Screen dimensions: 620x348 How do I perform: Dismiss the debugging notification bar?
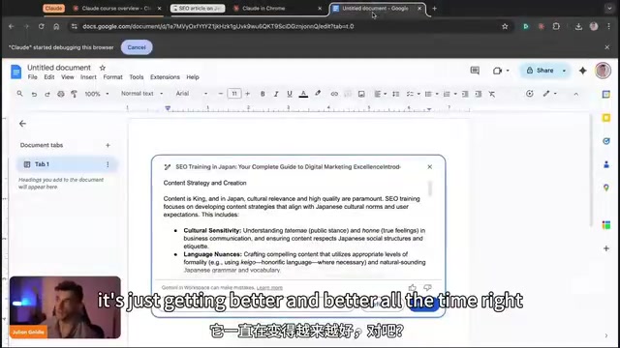click(607, 47)
